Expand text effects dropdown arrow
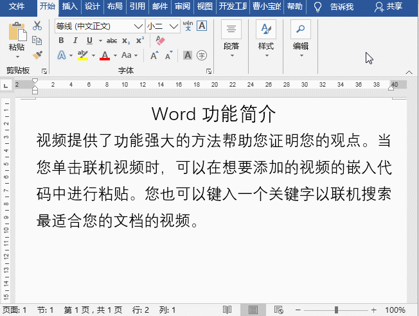Viewport: 419px width, 316px height. tap(71, 56)
